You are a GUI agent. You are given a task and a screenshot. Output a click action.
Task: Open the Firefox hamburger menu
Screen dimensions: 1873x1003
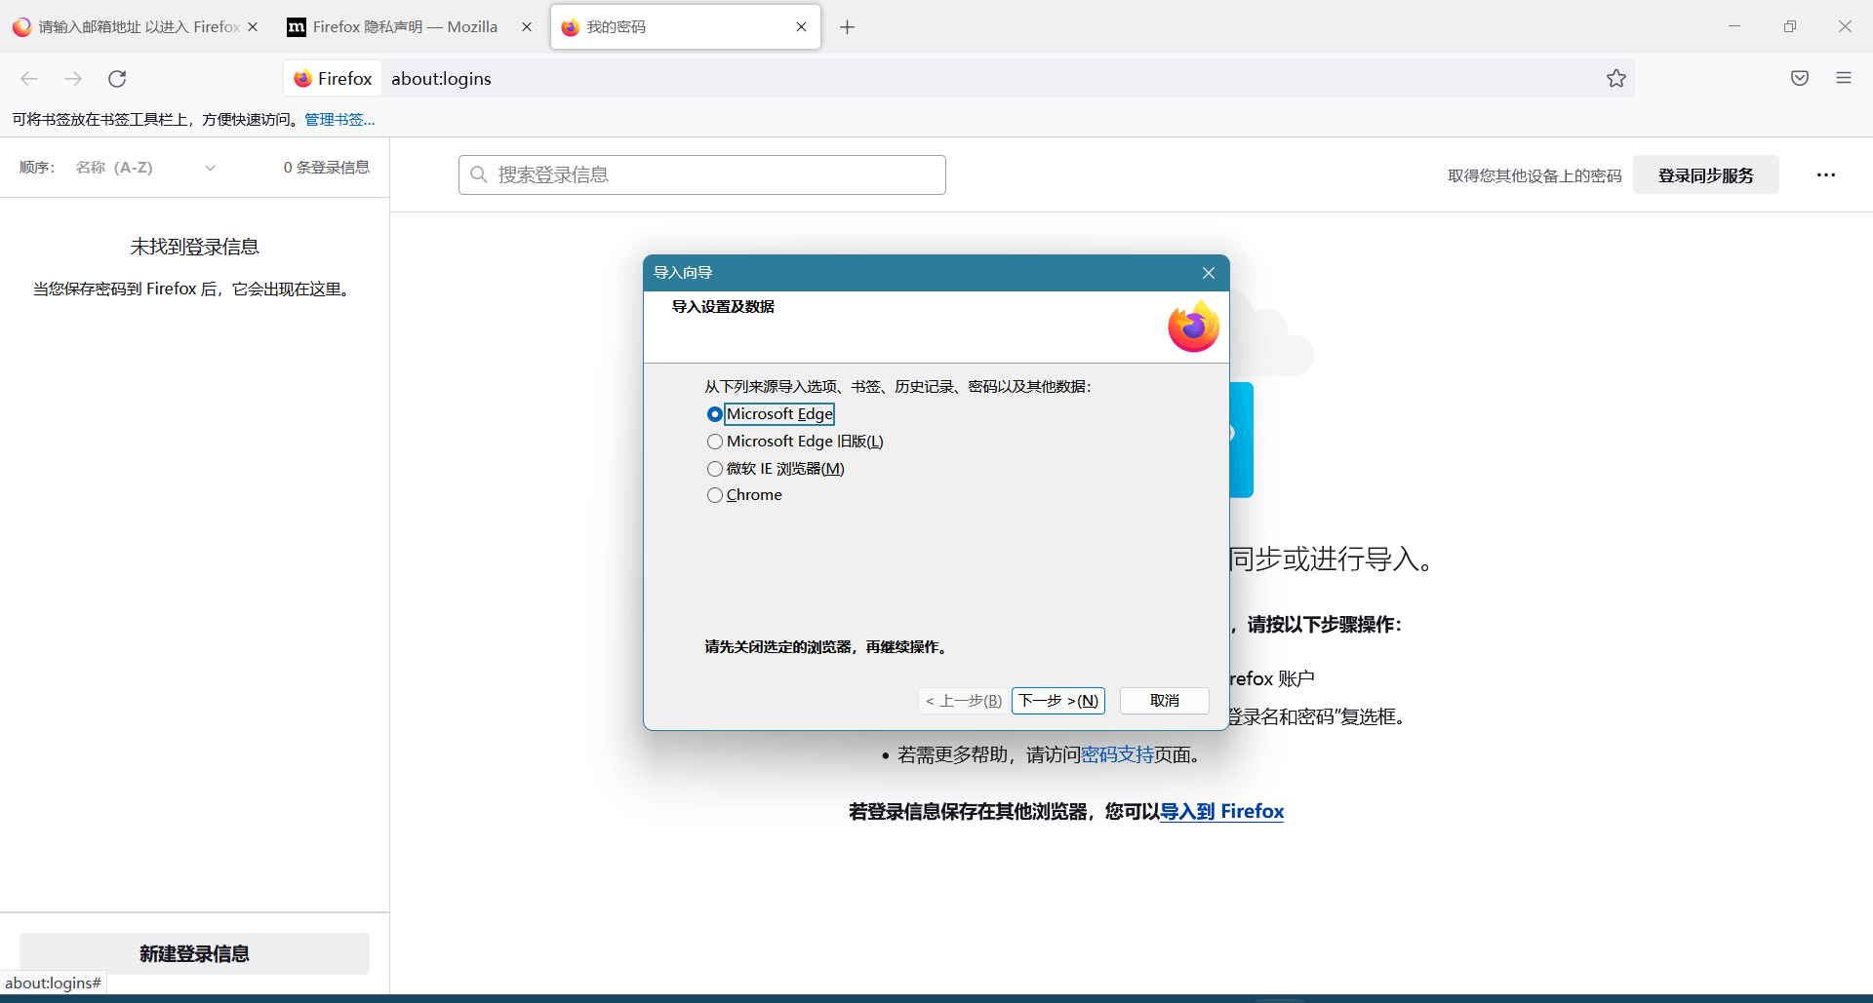coord(1844,79)
